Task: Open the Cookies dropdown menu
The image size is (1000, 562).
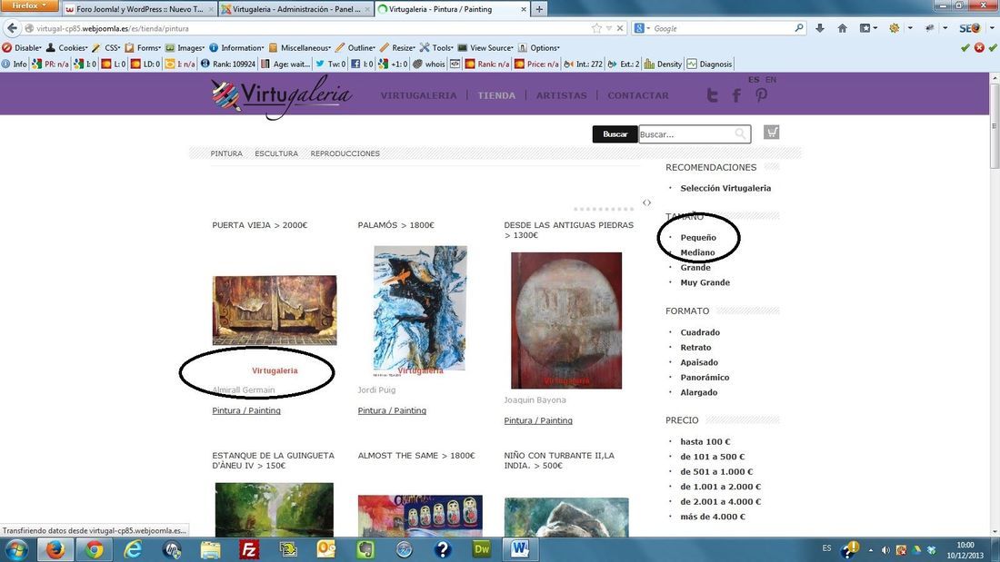Action: pos(67,48)
